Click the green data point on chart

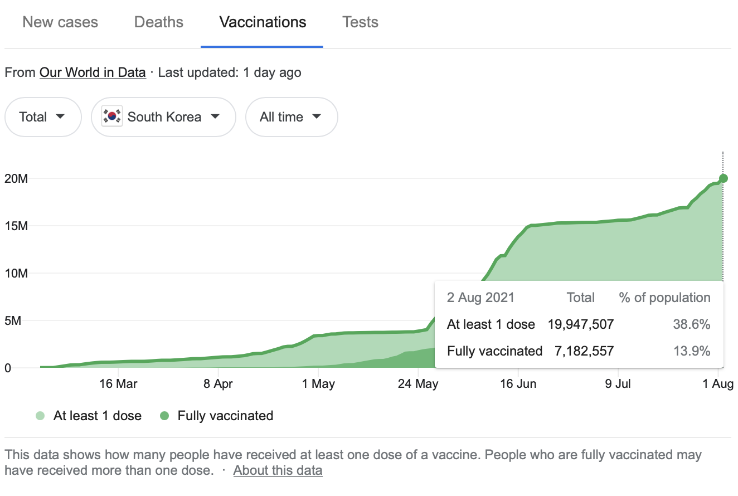point(724,178)
